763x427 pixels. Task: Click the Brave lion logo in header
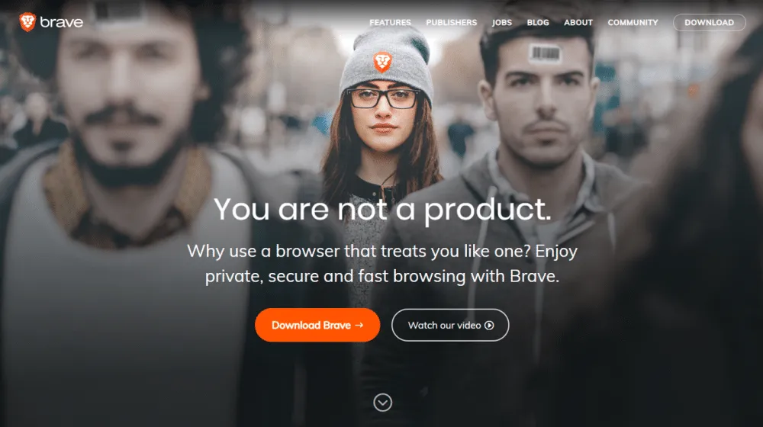click(27, 22)
